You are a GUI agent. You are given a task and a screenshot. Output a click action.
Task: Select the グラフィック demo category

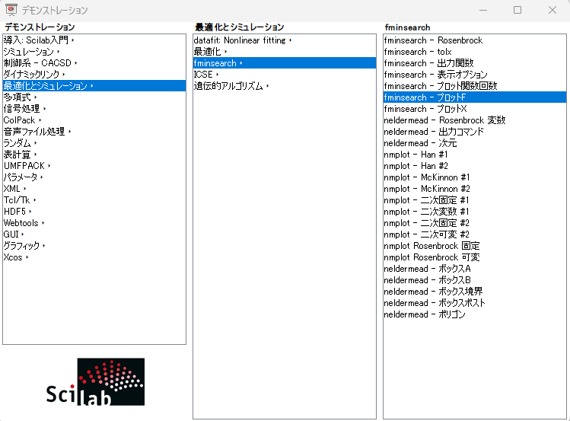pyautogui.click(x=23, y=246)
